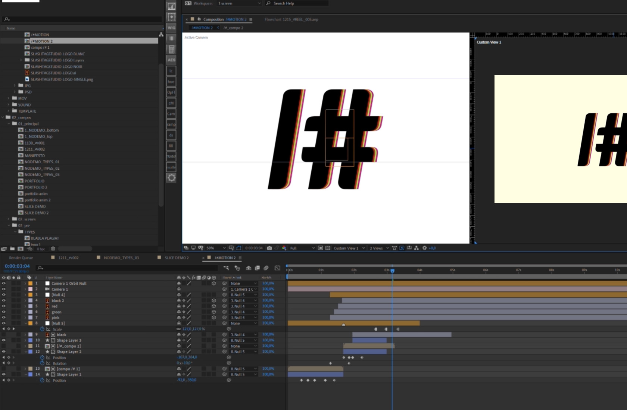
Task: Click the project flowchart icon beside file list
Action: click(x=161, y=34)
